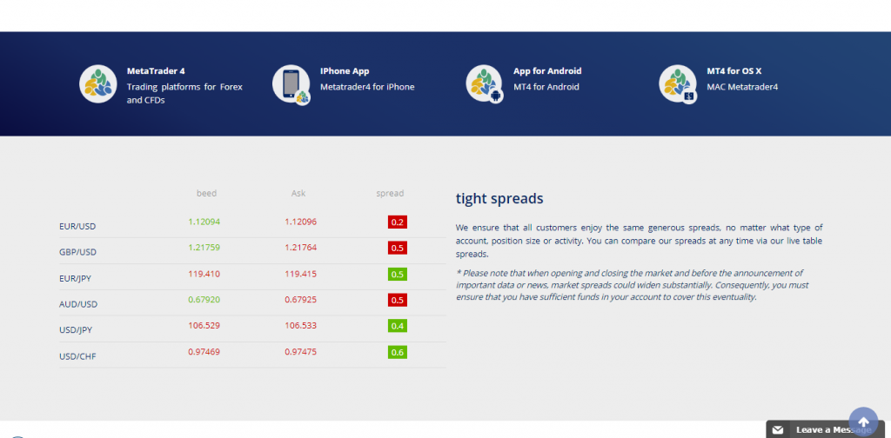Open the Leave a Message chat bar
This screenshot has height=438, width=891.
click(x=825, y=429)
